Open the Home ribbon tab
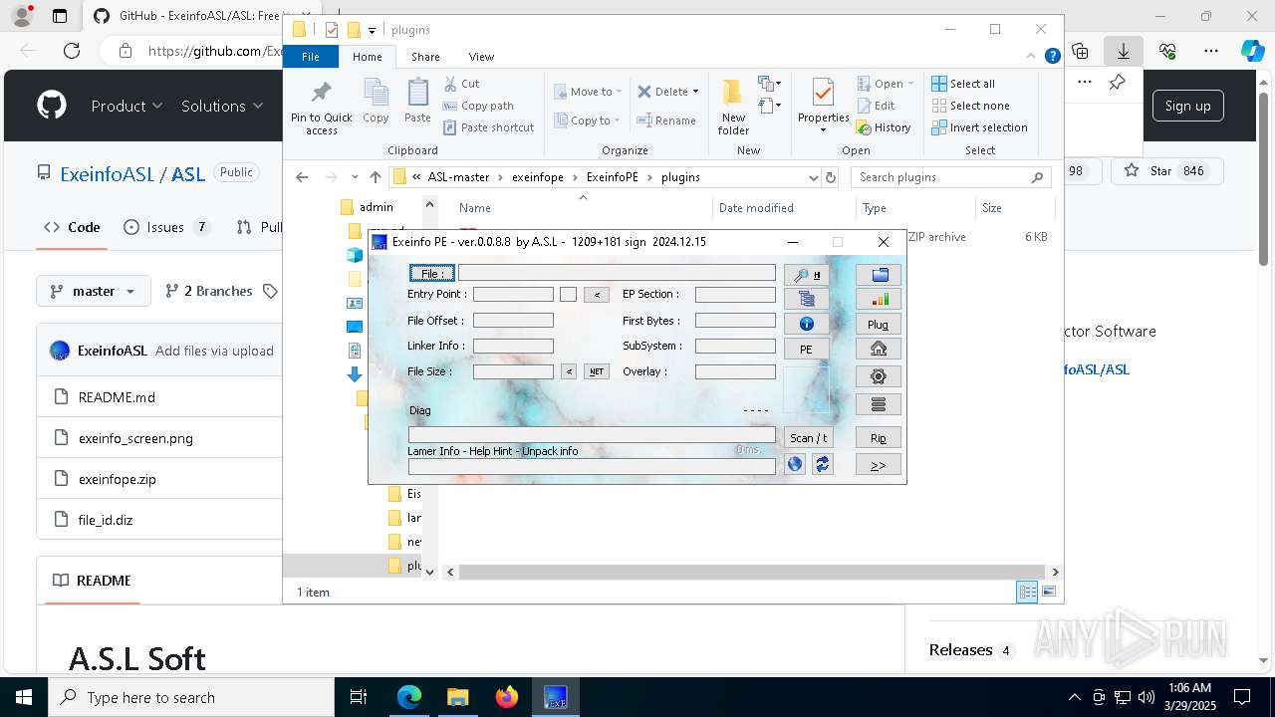This screenshot has height=717, width=1275. 368,57
